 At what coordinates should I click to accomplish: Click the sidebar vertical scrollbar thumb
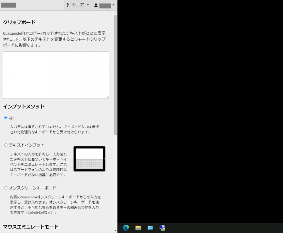pyautogui.click(x=115, y=75)
